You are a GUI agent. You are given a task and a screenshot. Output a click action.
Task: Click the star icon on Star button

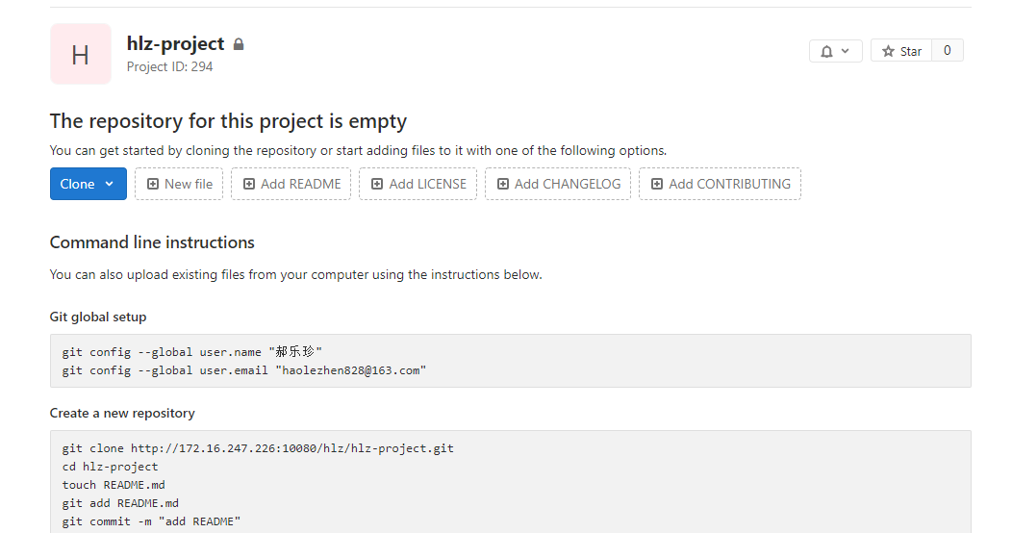[888, 52]
